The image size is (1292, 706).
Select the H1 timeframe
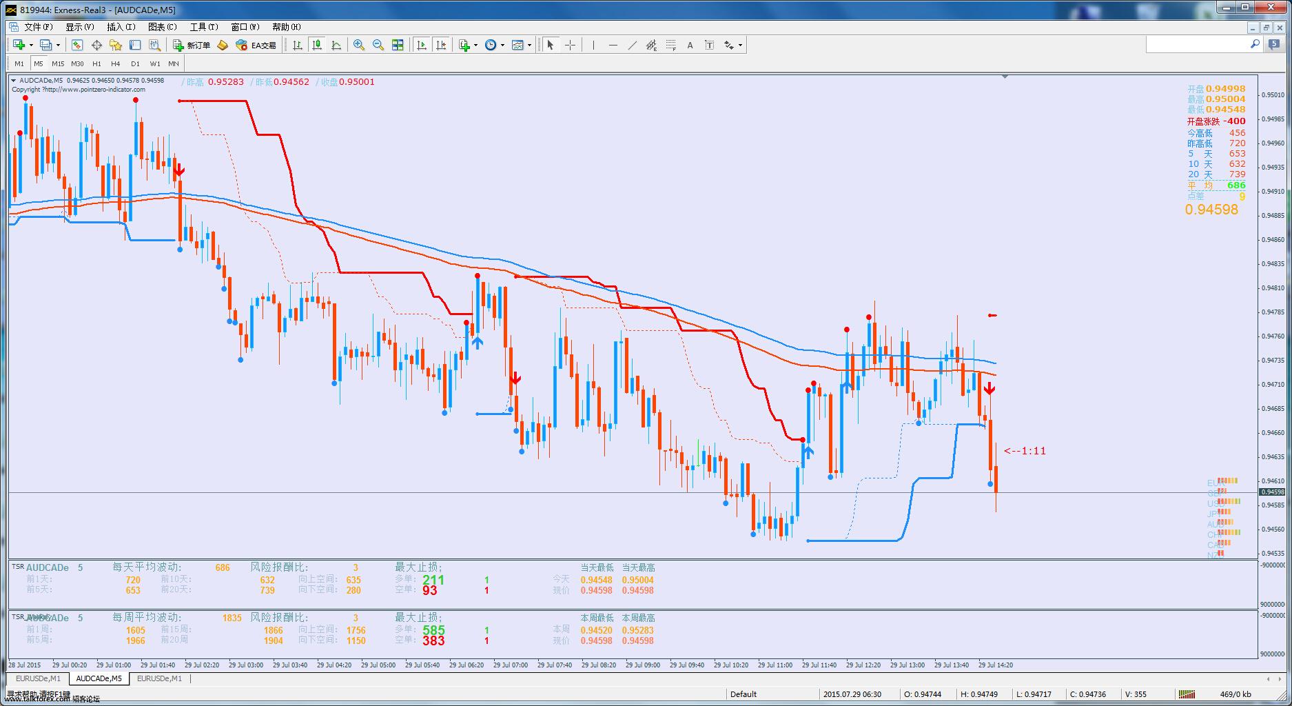click(96, 63)
